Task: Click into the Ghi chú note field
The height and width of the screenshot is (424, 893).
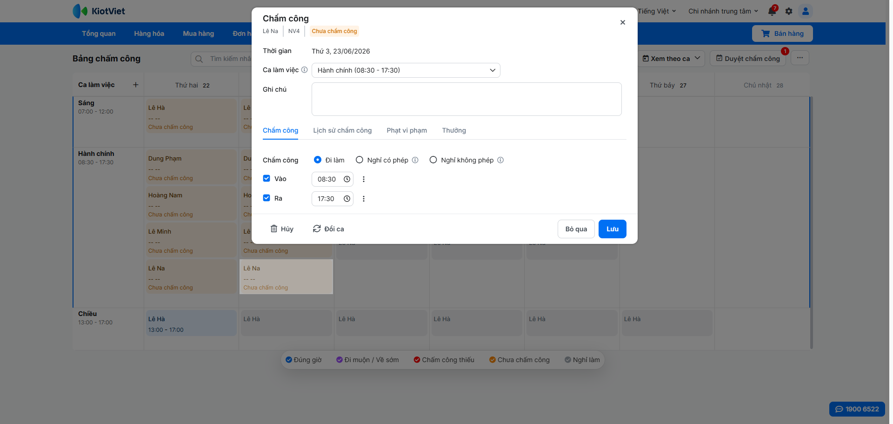Action: (466, 99)
